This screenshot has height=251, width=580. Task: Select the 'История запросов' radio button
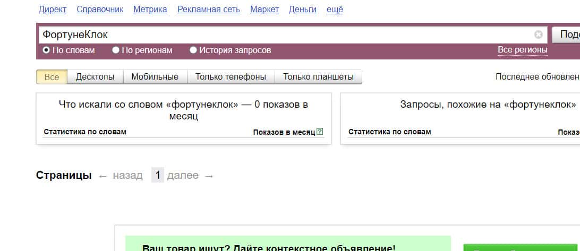[x=193, y=50]
